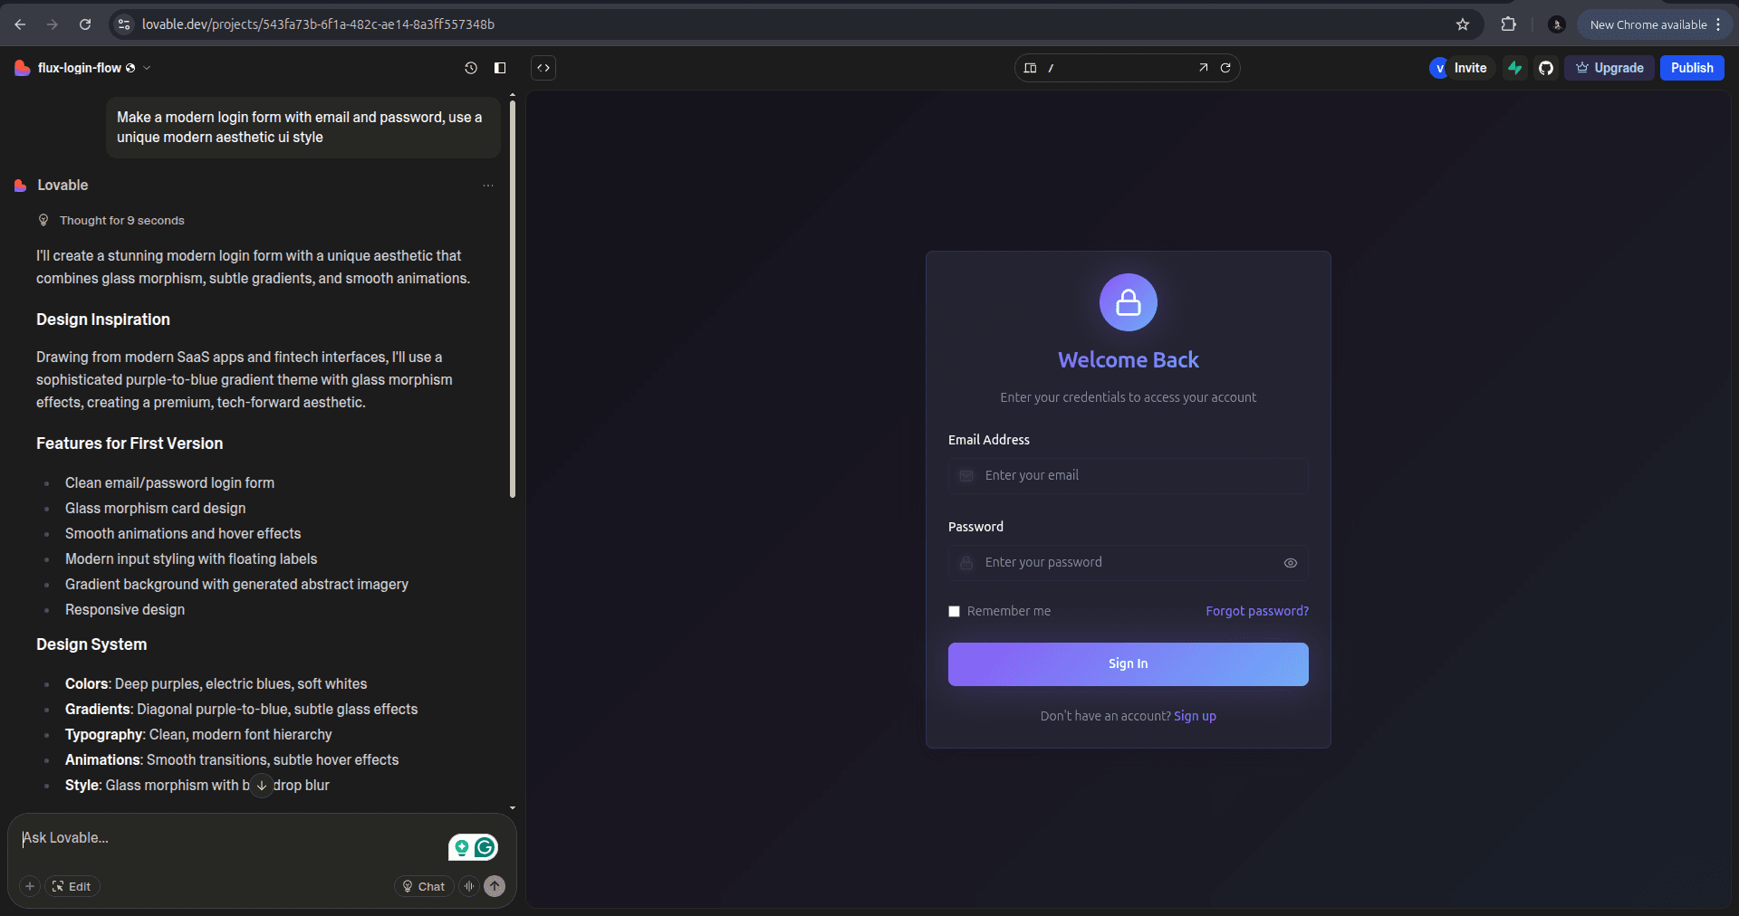Open preview in new tab arrow
This screenshot has height=916, width=1739.
pos(1203,68)
